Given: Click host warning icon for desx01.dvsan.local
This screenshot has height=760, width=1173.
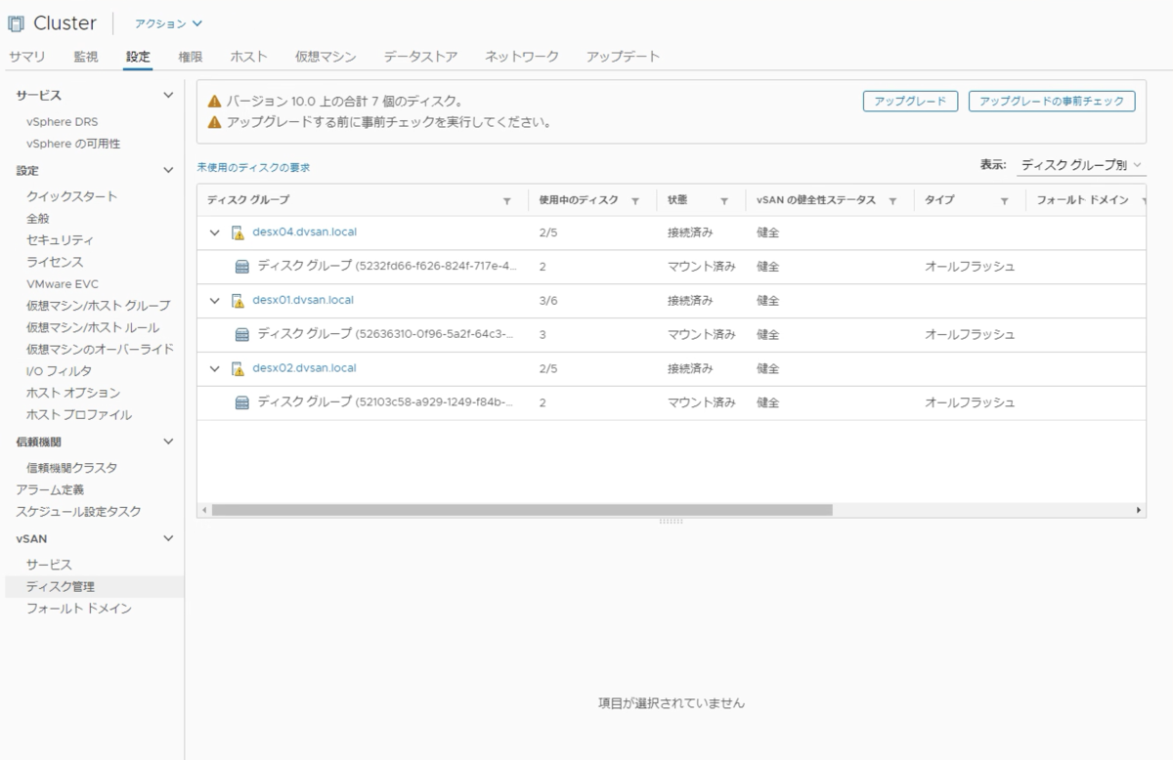Looking at the screenshot, I should (238, 301).
